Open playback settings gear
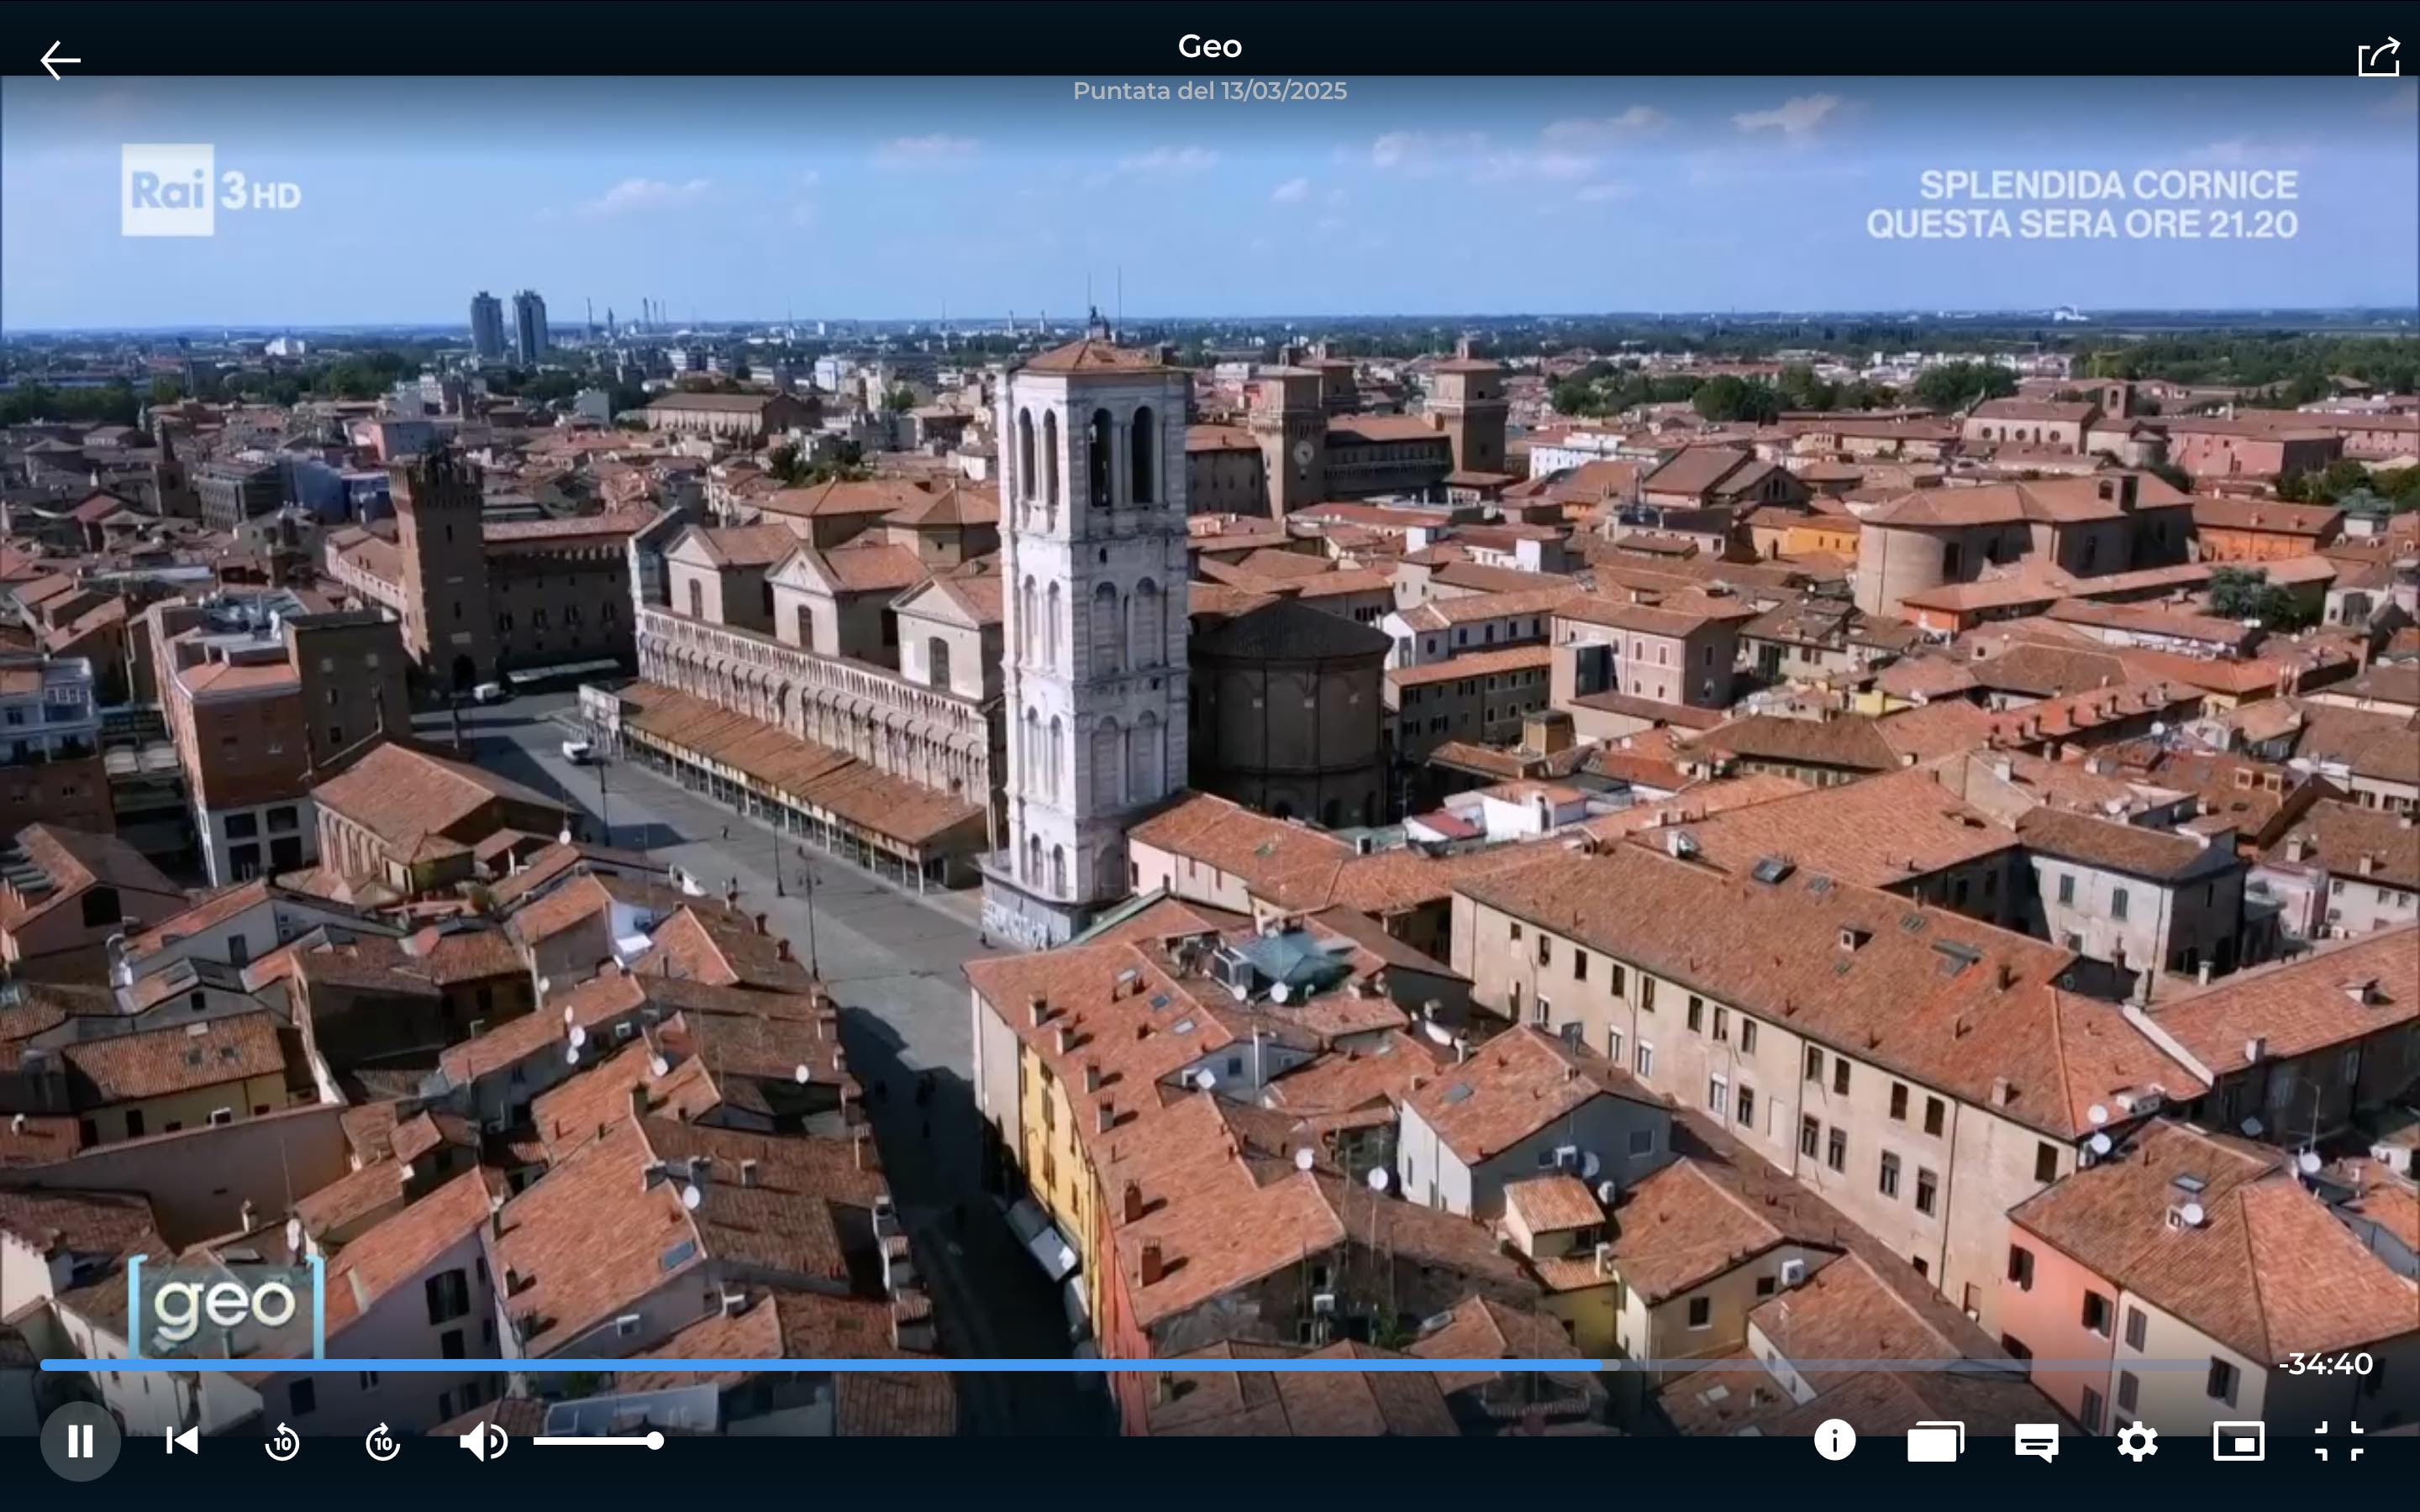The height and width of the screenshot is (1512, 2420). pos(2137,1441)
